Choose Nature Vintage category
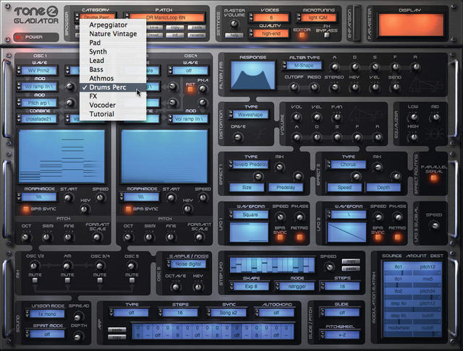The height and width of the screenshot is (351, 463). (113, 34)
